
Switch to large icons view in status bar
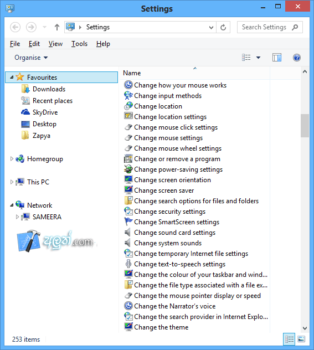(301, 339)
